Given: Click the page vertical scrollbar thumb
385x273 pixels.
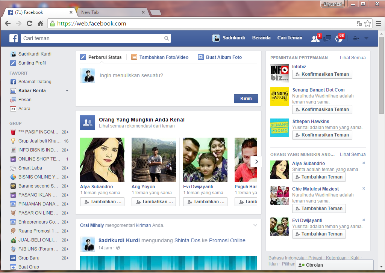Looking at the screenshot, I should click(381, 75).
